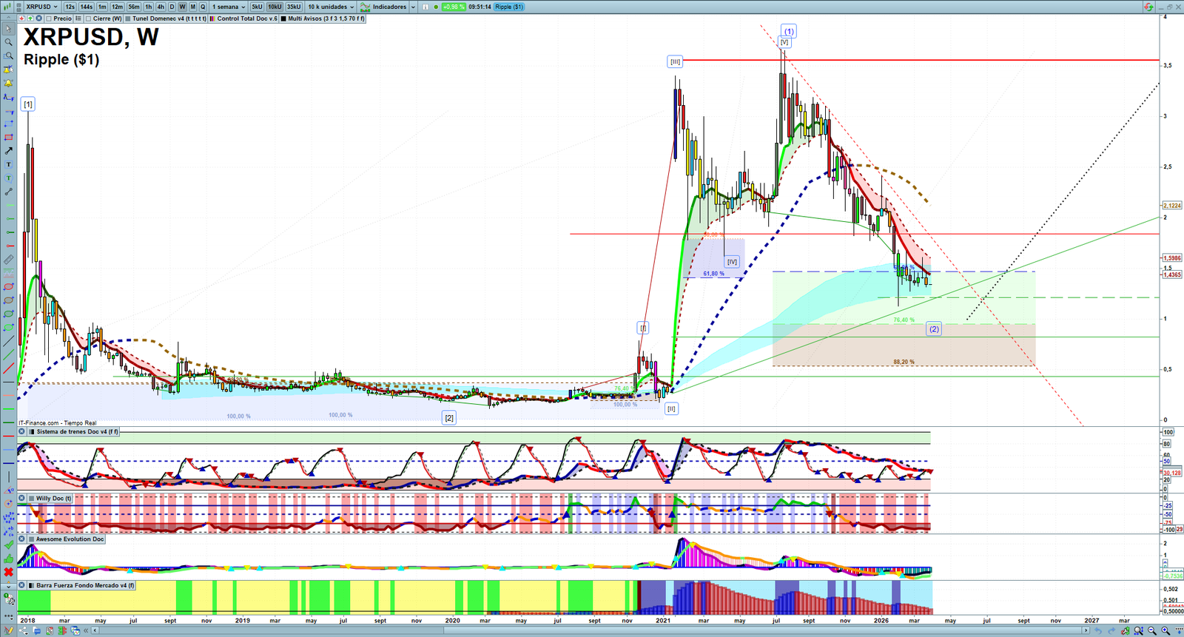Set history to 5kU units
The height and width of the screenshot is (637, 1184).
click(257, 7)
